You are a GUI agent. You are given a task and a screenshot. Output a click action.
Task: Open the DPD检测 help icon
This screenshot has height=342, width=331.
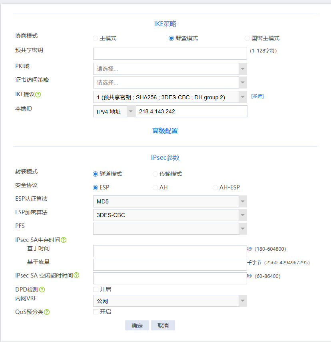(x=42, y=290)
